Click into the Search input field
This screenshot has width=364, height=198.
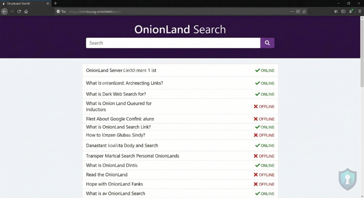point(173,43)
